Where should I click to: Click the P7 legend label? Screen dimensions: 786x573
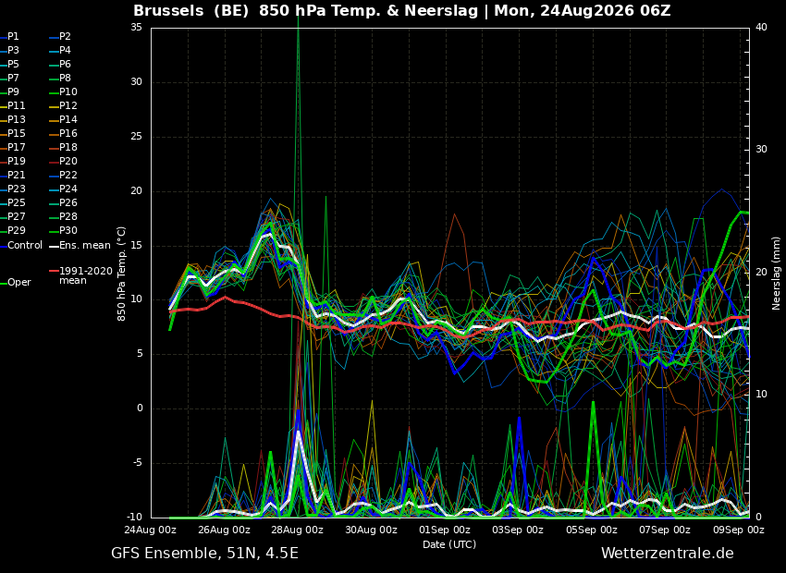pyautogui.click(x=13, y=79)
